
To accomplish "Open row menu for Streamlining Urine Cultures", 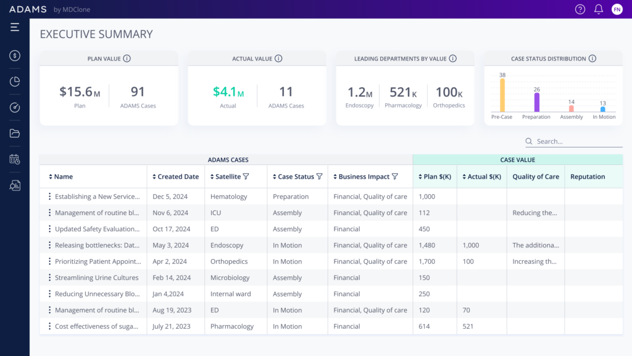I will [x=49, y=278].
